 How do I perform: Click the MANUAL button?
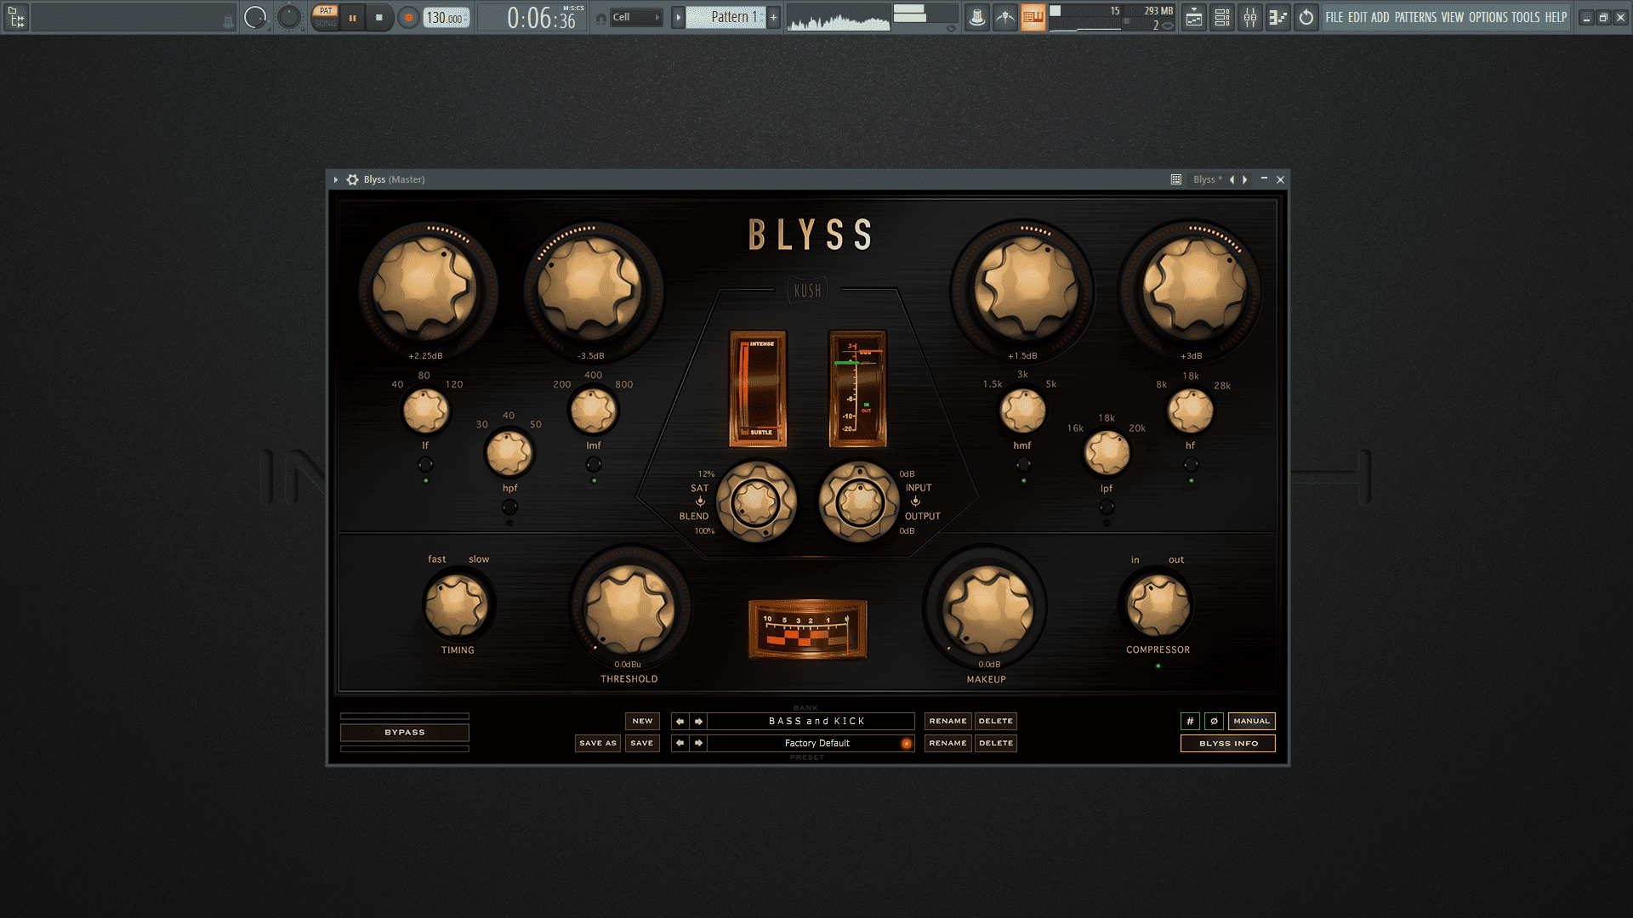pyautogui.click(x=1251, y=721)
